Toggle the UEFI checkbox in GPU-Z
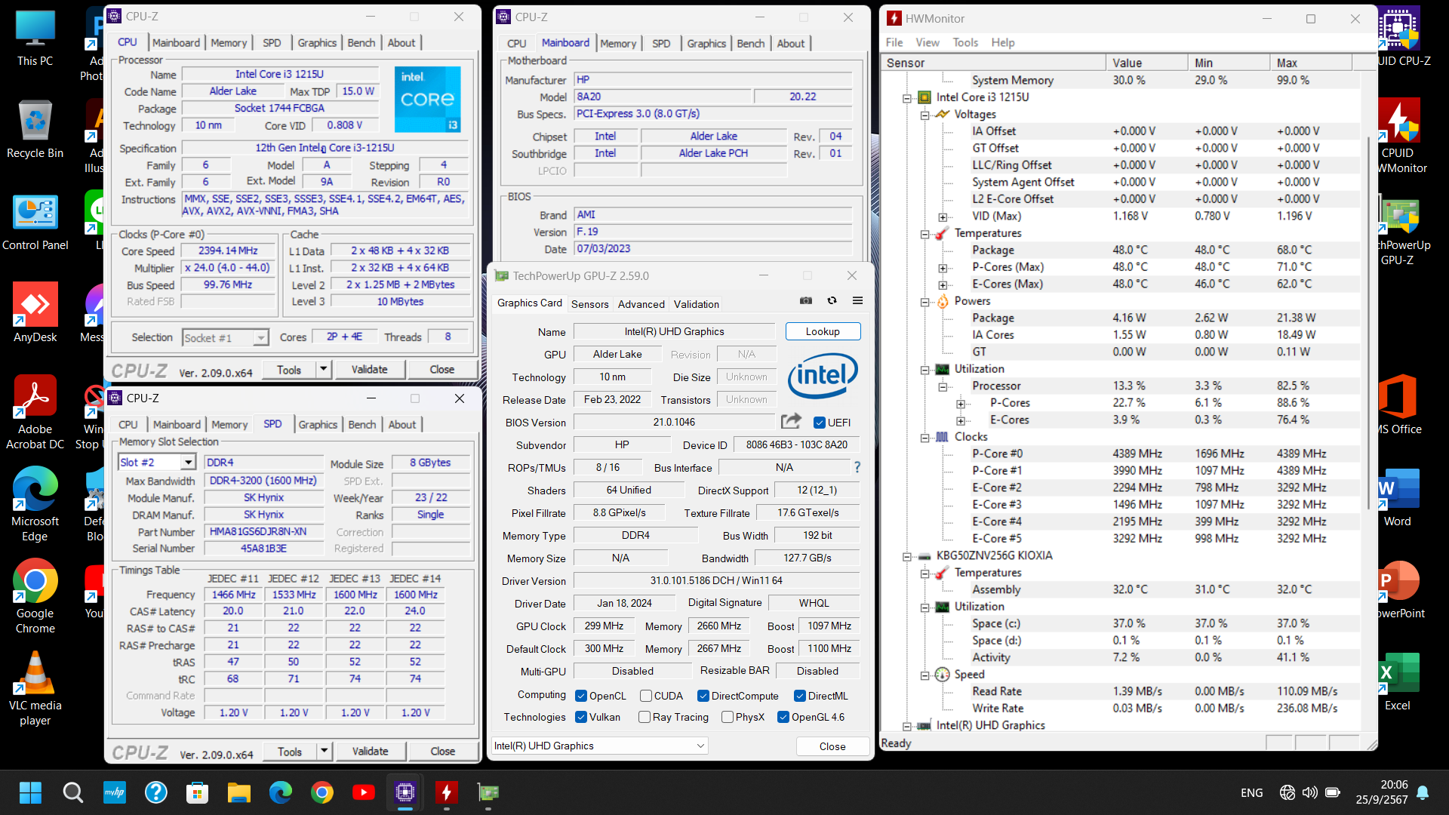Screen dimensions: 1449x815 [820, 423]
